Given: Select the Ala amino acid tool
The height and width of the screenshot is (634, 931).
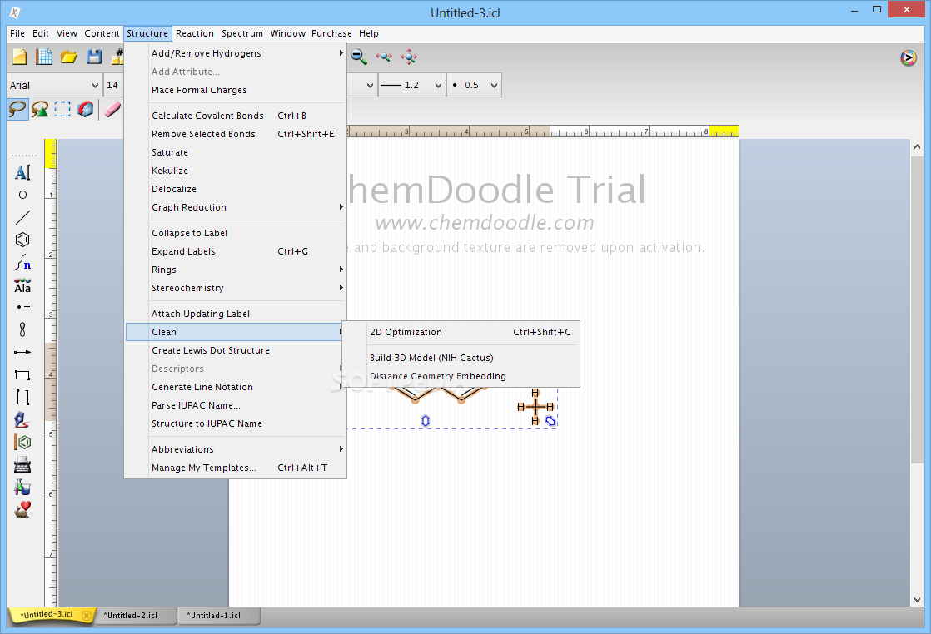Looking at the screenshot, I should point(22,285).
